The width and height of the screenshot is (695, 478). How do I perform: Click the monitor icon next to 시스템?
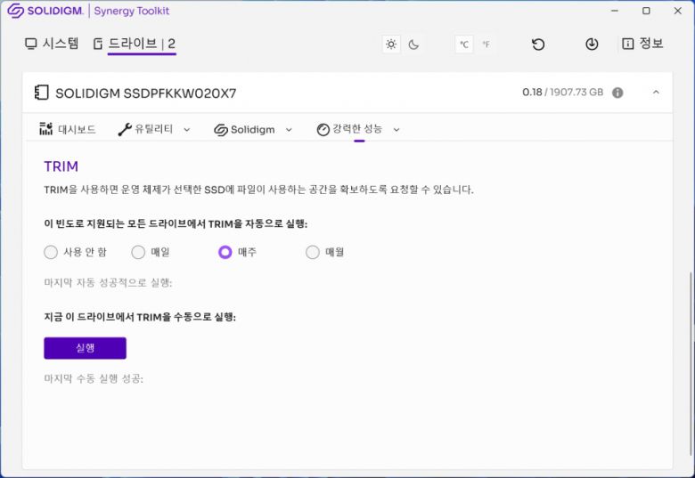tap(30, 44)
